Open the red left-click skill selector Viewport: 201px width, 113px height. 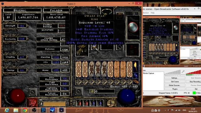pos(32,102)
